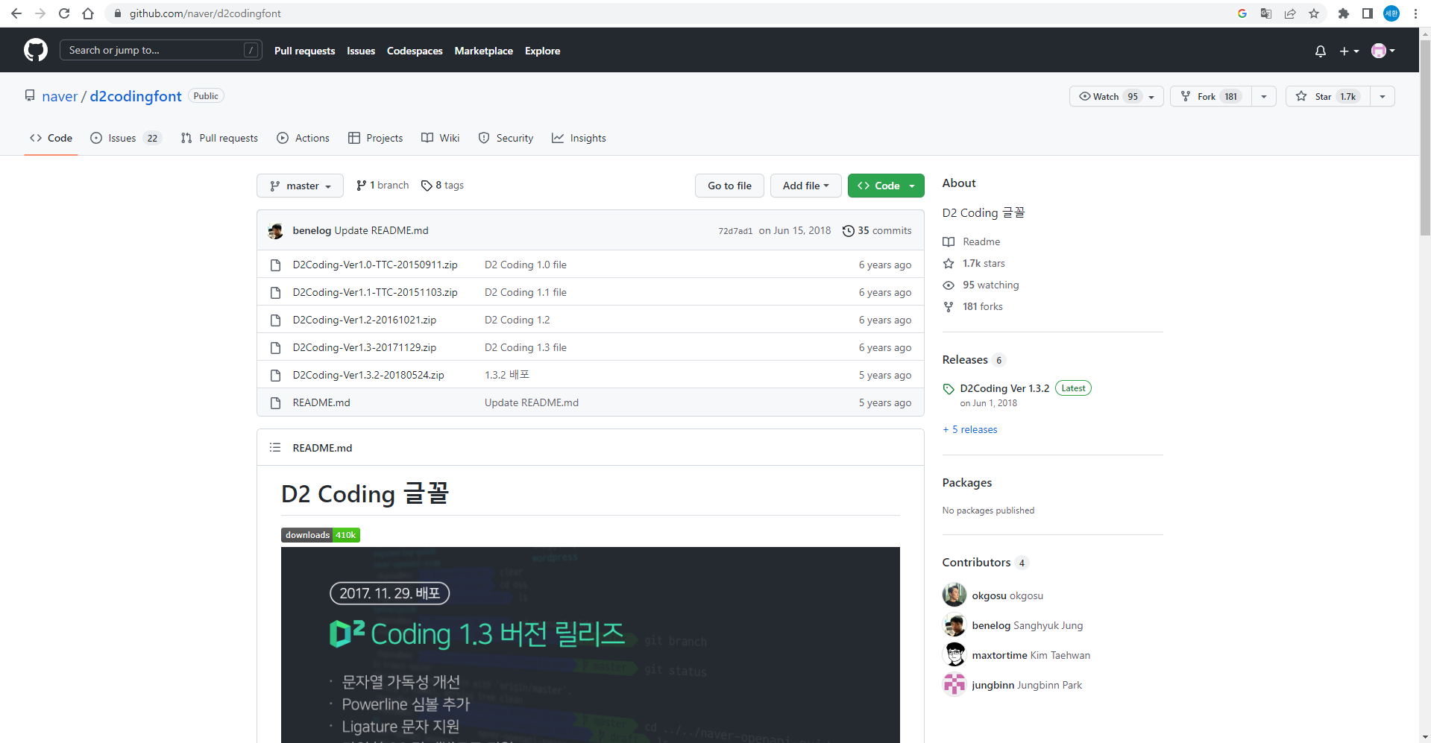Switch to the Projects tab

[x=375, y=138]
